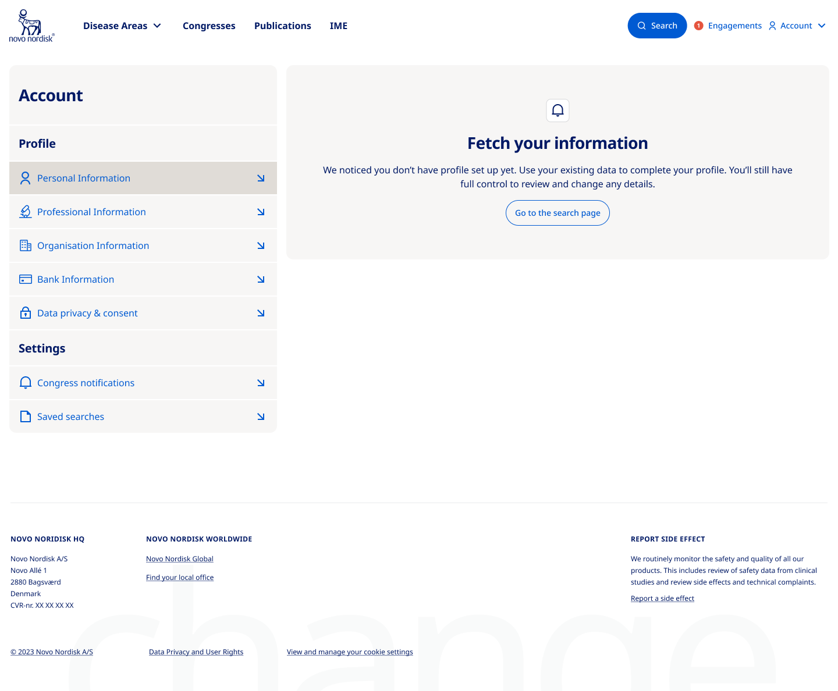Click the person icon beside Account header link

point(772,26)
